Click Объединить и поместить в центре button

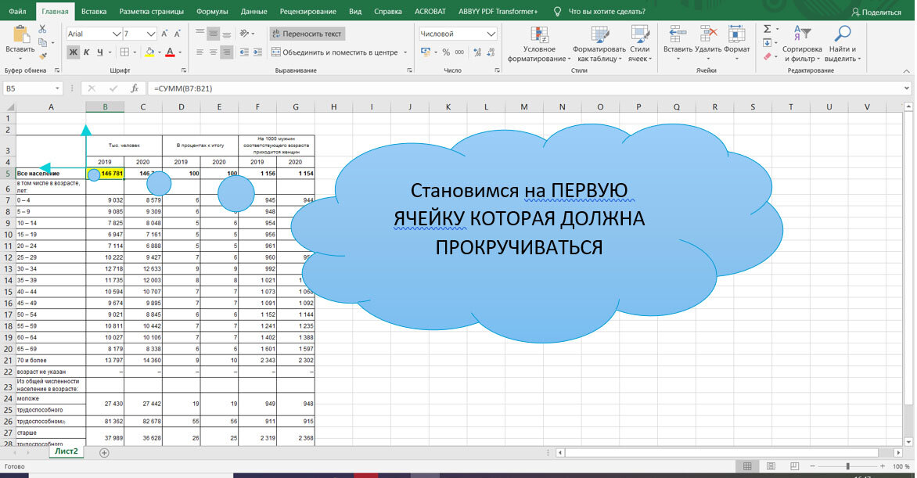335,52
